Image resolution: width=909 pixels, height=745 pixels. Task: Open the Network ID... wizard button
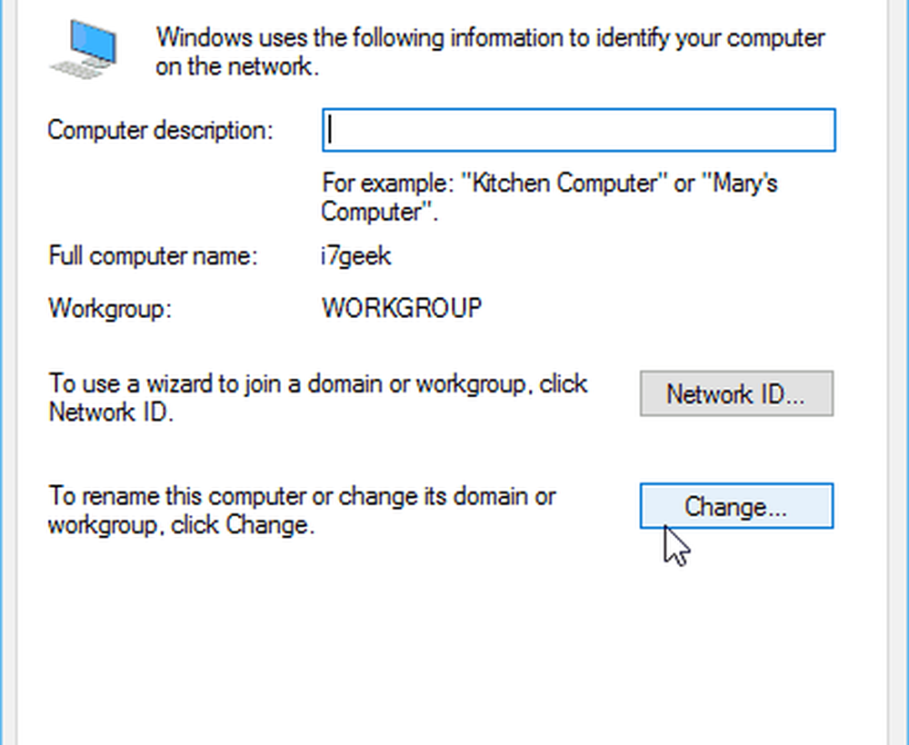736,393
